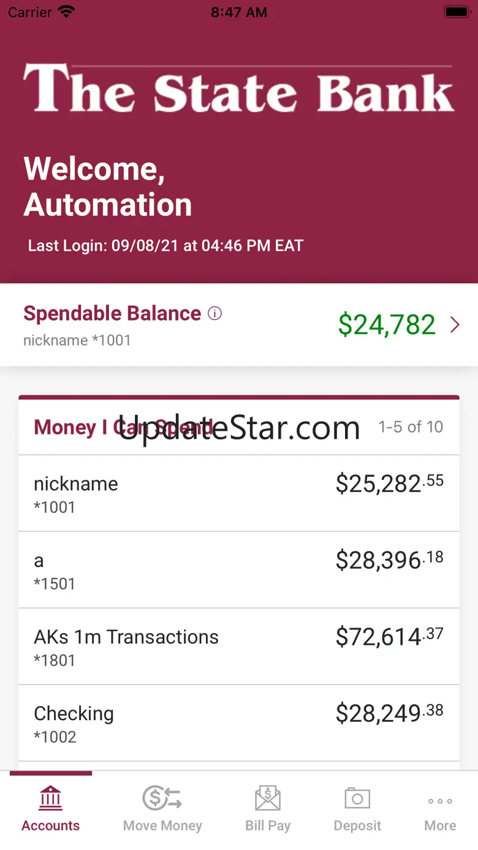Tap the Accounts bank building icon

pyautogui.click(x=50, y=799)
